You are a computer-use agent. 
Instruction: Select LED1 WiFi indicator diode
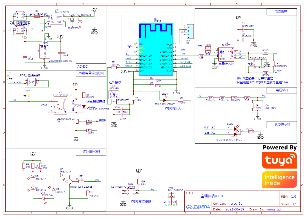click(165, 100)
